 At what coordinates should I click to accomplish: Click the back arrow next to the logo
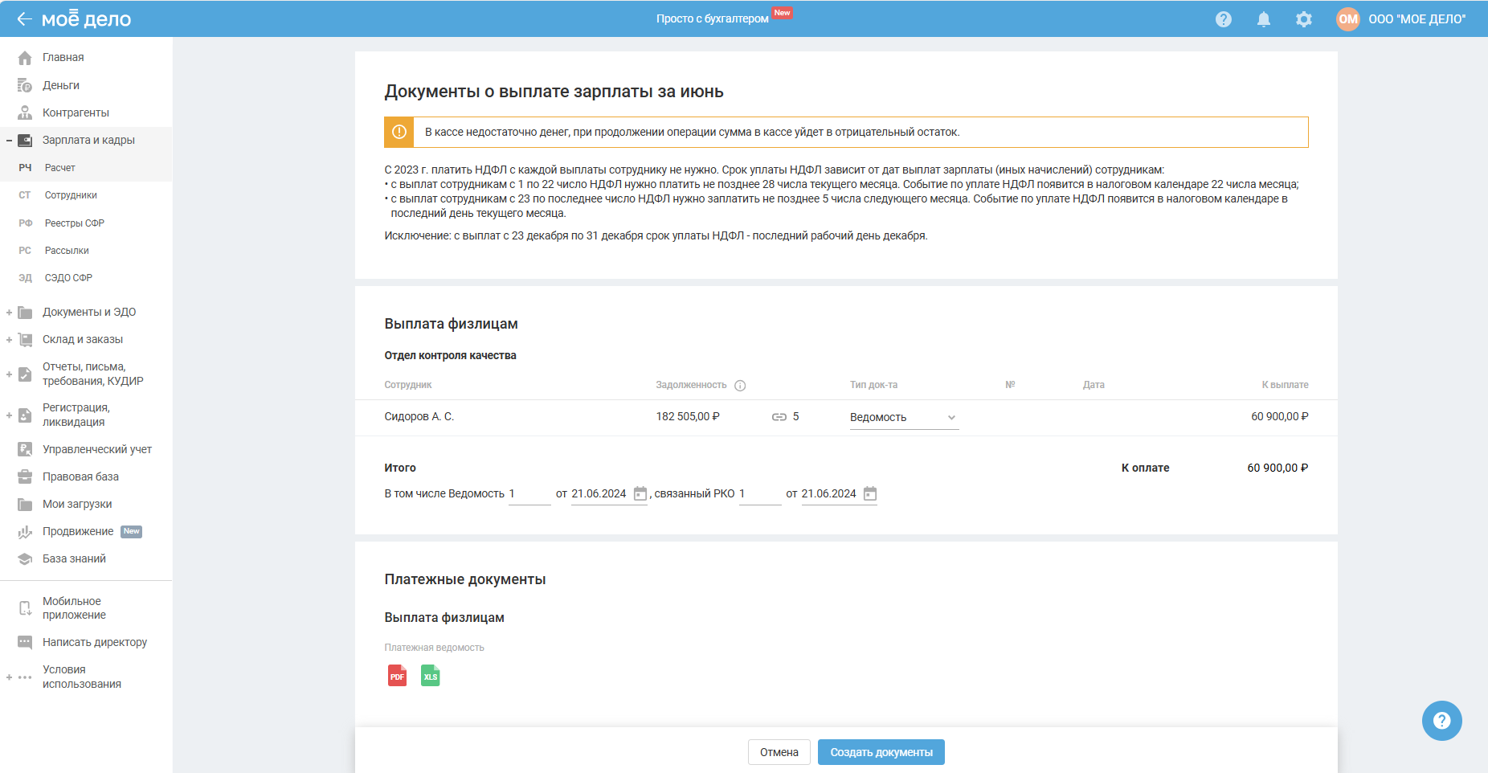pyautogui.click(x=24, y=18)
